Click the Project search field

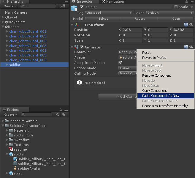click(x=37, y=114)
